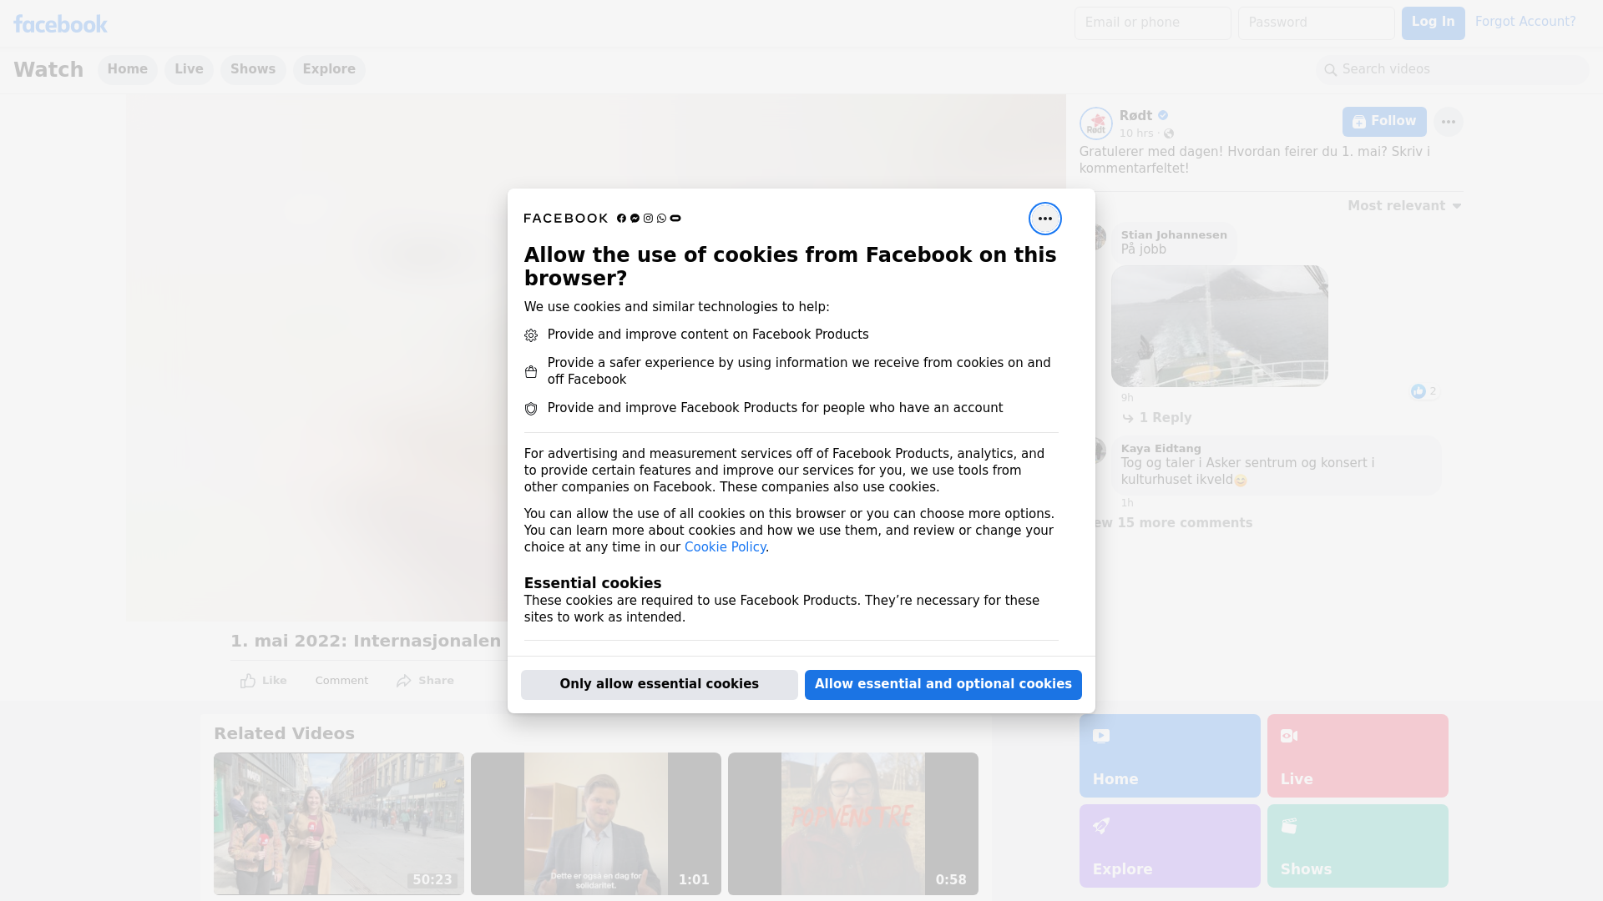Click the verified badge next to Rødt
The image size is (1603, 901).
pyautogui.click(x=1163, y=115)
